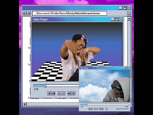Maximize the large Video Player window
Image resolution: width=153 pixels, height=115 pixels.
117,19
